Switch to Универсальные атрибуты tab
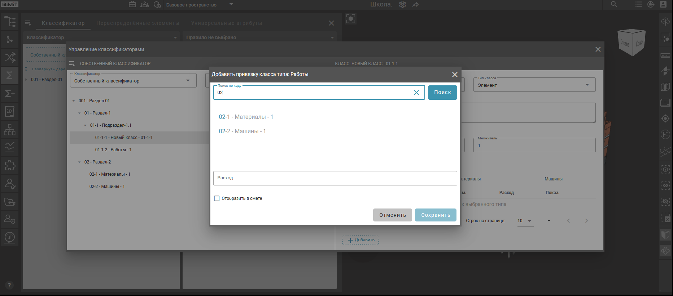 (x=227, y=23)
